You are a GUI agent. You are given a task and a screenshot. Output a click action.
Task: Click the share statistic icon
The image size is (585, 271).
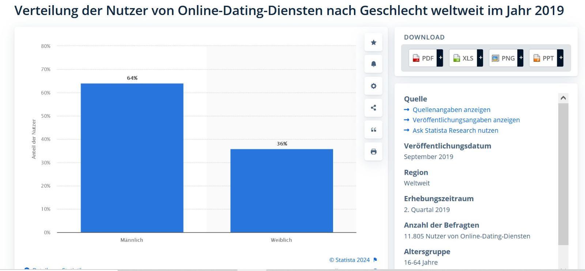[x=373, y=108]
